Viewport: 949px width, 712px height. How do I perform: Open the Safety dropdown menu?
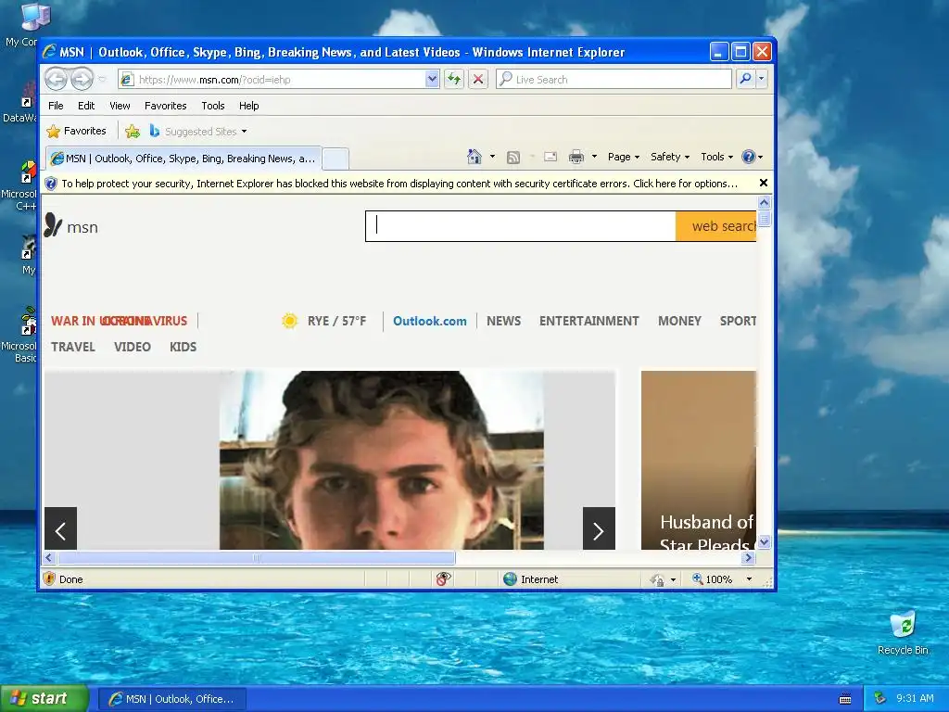tap(670, 157)
